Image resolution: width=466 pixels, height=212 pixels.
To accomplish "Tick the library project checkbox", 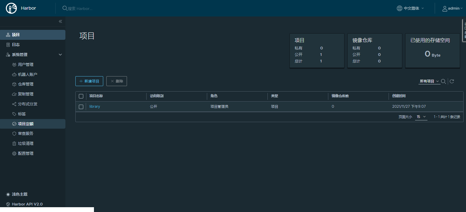I will pos(81,107).
